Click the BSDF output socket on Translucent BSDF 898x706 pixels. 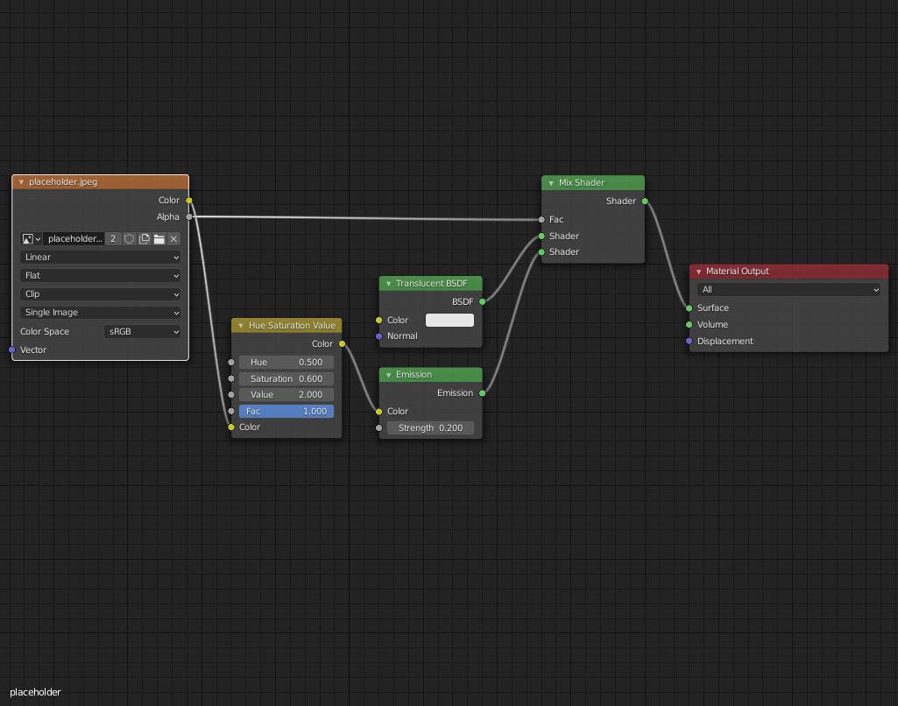coord(482,301)
